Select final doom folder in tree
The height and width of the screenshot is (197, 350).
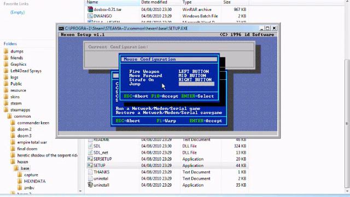[27, 148]
